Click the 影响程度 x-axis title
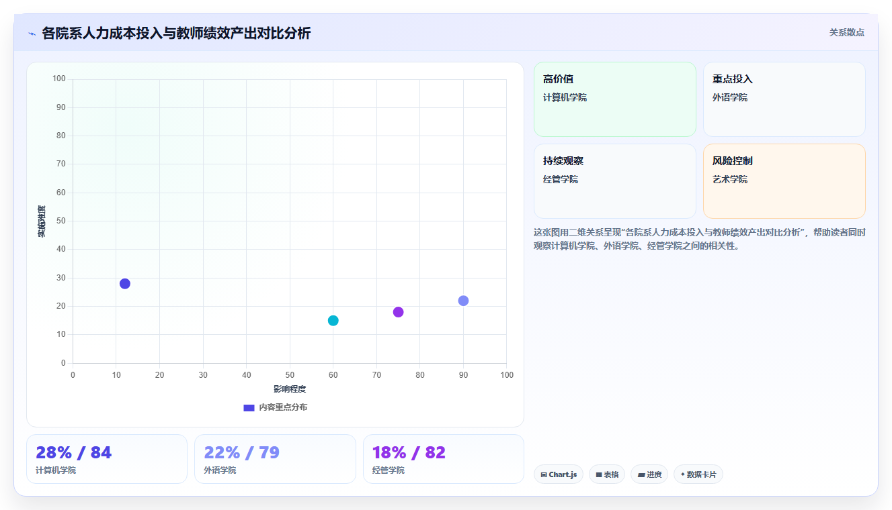Viewport: 892px width, 510px height. pos(290,389)
